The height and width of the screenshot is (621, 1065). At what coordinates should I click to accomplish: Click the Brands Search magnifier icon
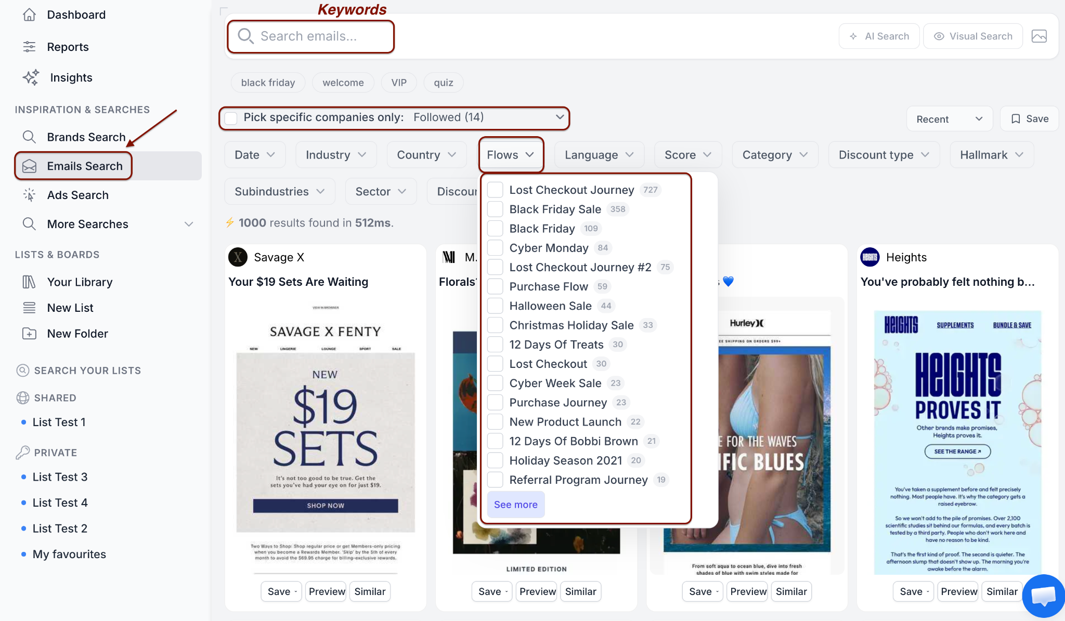[x=29, y=137]
